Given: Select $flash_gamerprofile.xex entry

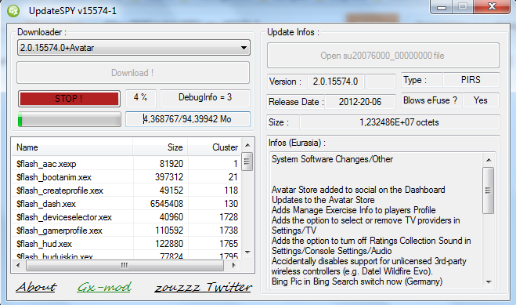Looking at the screenshot, I should click(x=126, y=231).
